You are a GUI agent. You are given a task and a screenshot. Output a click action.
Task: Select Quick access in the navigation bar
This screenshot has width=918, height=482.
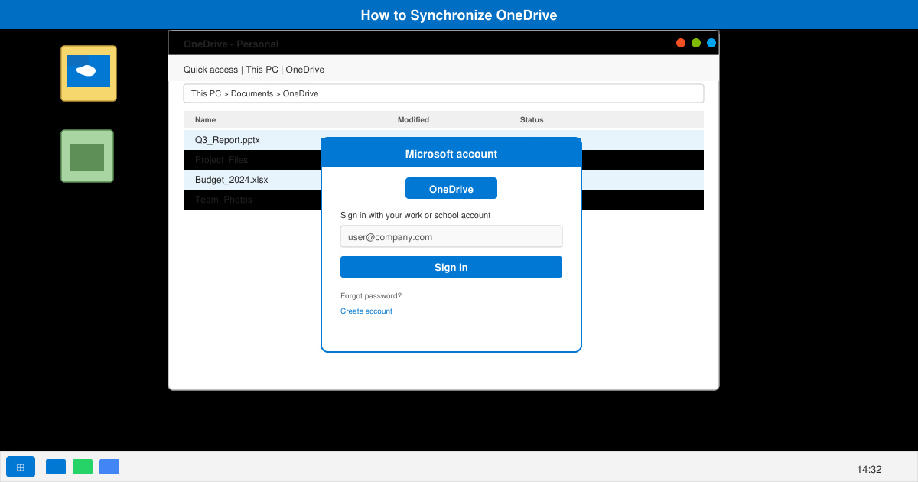210,70
